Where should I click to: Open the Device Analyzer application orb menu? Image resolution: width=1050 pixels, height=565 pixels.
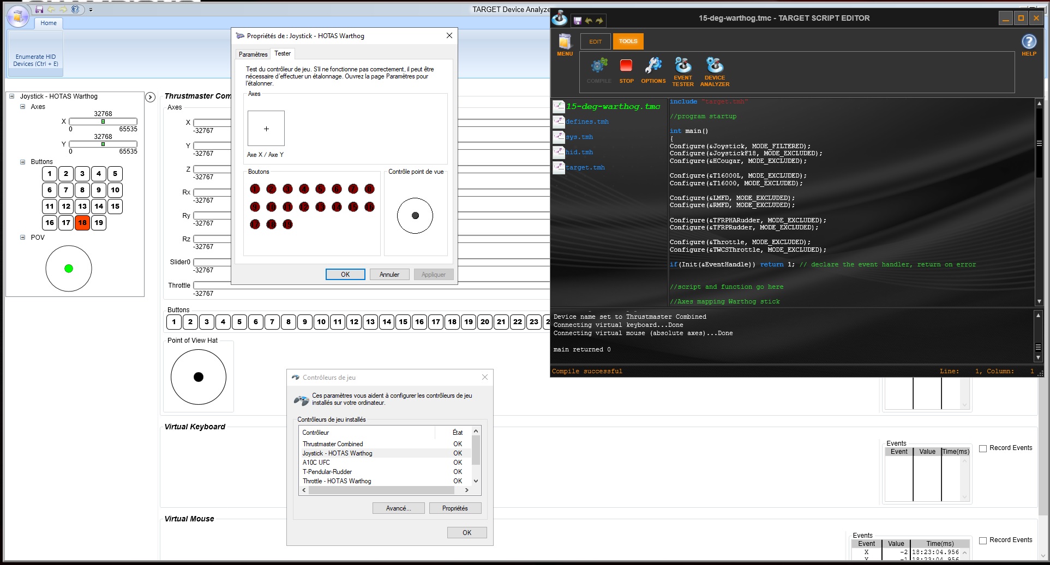pyautogui.click(x=18, y=16)
